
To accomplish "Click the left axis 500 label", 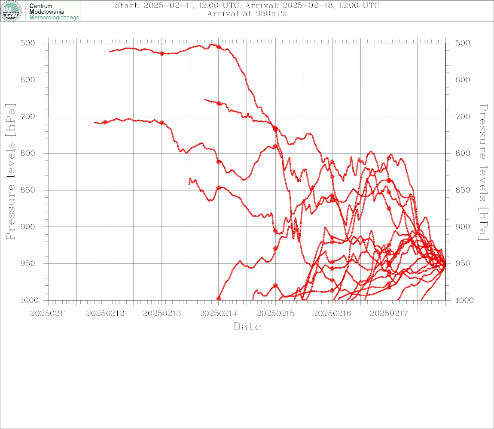I will 28,43.
